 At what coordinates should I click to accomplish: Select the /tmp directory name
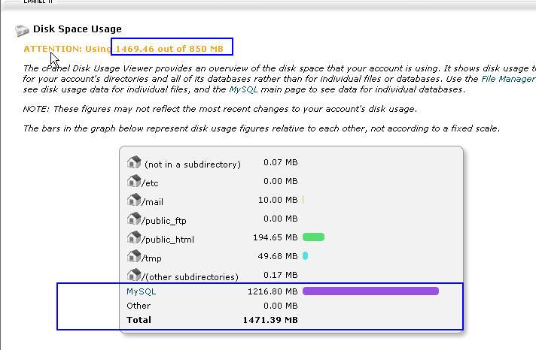coord(151,258)
